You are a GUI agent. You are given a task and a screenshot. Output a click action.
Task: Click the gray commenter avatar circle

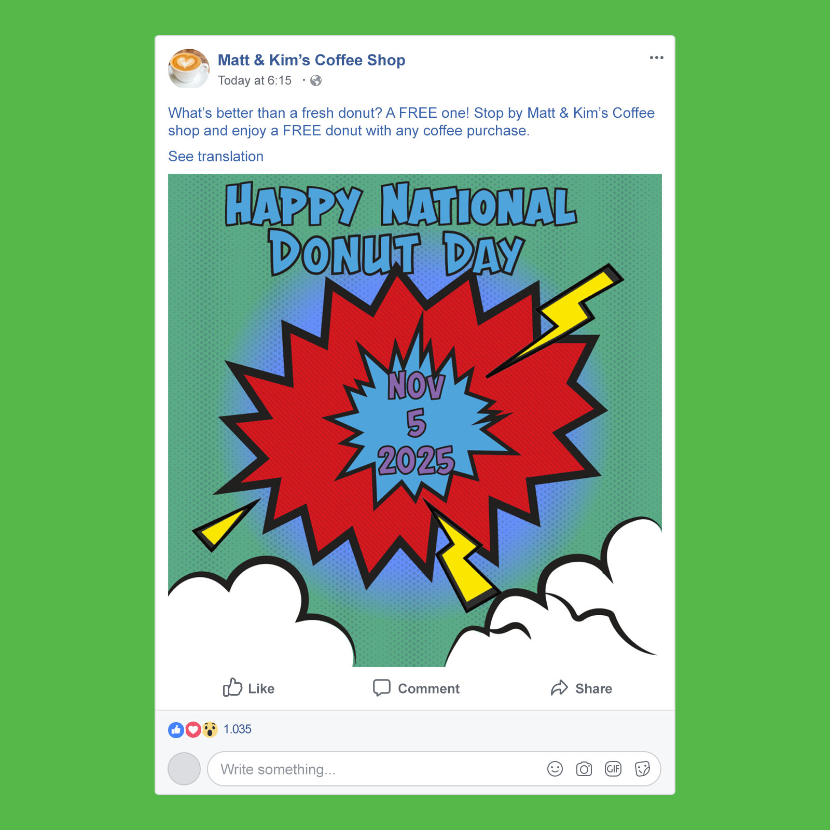[184, 769]
